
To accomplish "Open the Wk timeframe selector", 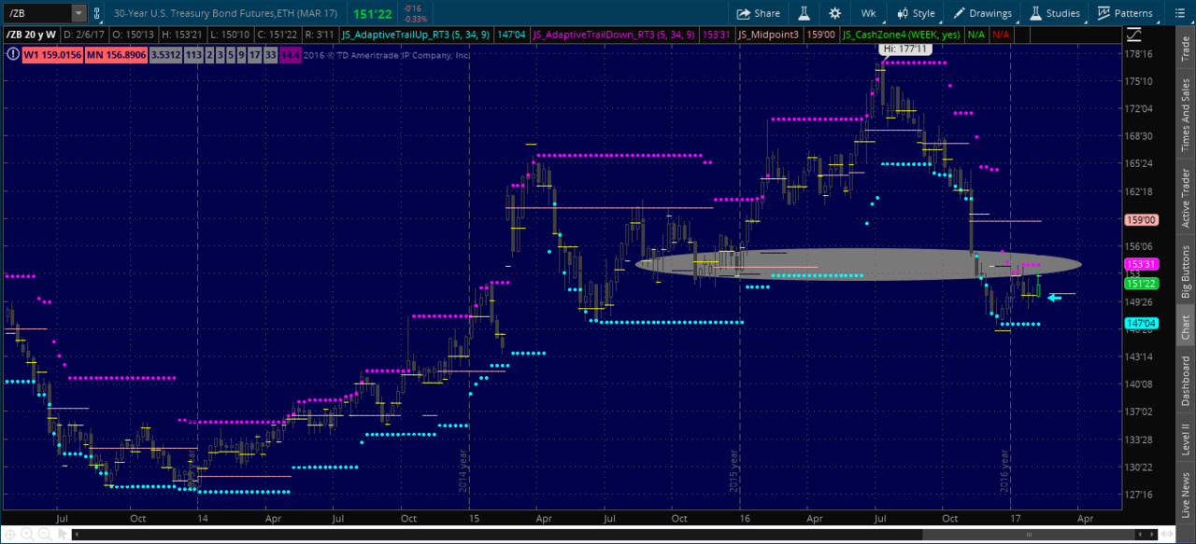I will (x=868, y=13).
